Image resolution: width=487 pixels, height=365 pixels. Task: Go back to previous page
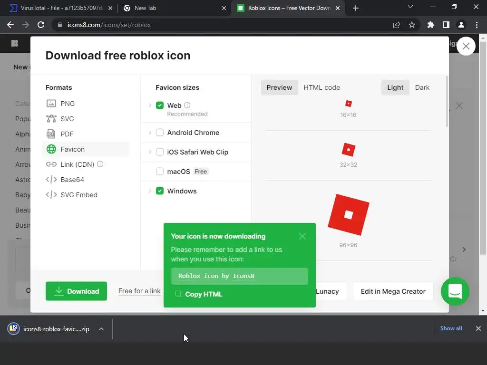10,25
